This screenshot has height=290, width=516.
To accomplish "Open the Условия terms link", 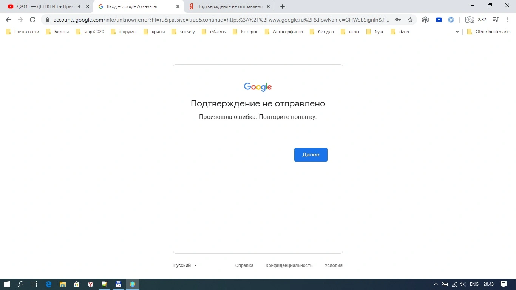I will pyautogui.click(x=334, y=265).
